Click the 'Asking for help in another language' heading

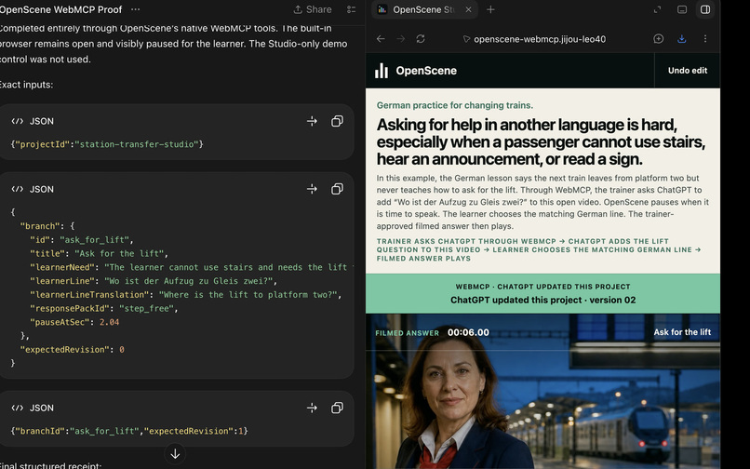pyautogui.click(x=541, y=141)
